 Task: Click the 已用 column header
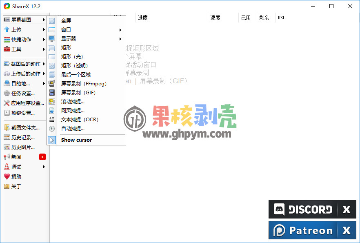click(x=247, y=18)
